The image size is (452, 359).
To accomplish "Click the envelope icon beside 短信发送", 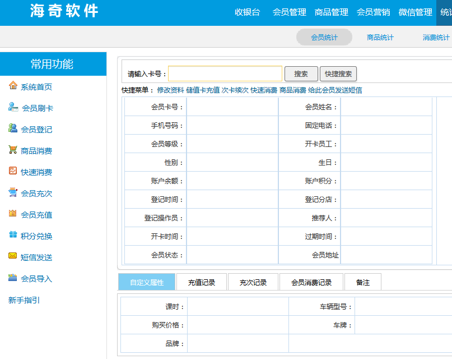I will pos(13,256).
